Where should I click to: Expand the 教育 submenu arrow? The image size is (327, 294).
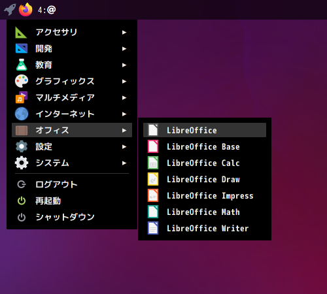pos(124,65)
